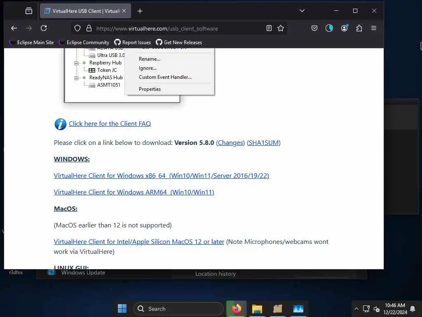Choose Properties in the context menu
422x317 pixels.
coord(150,89)
